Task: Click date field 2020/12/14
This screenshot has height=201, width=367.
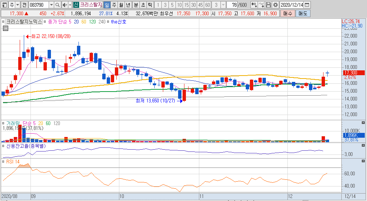Action: pyautogui.click(x=292, y=5)
